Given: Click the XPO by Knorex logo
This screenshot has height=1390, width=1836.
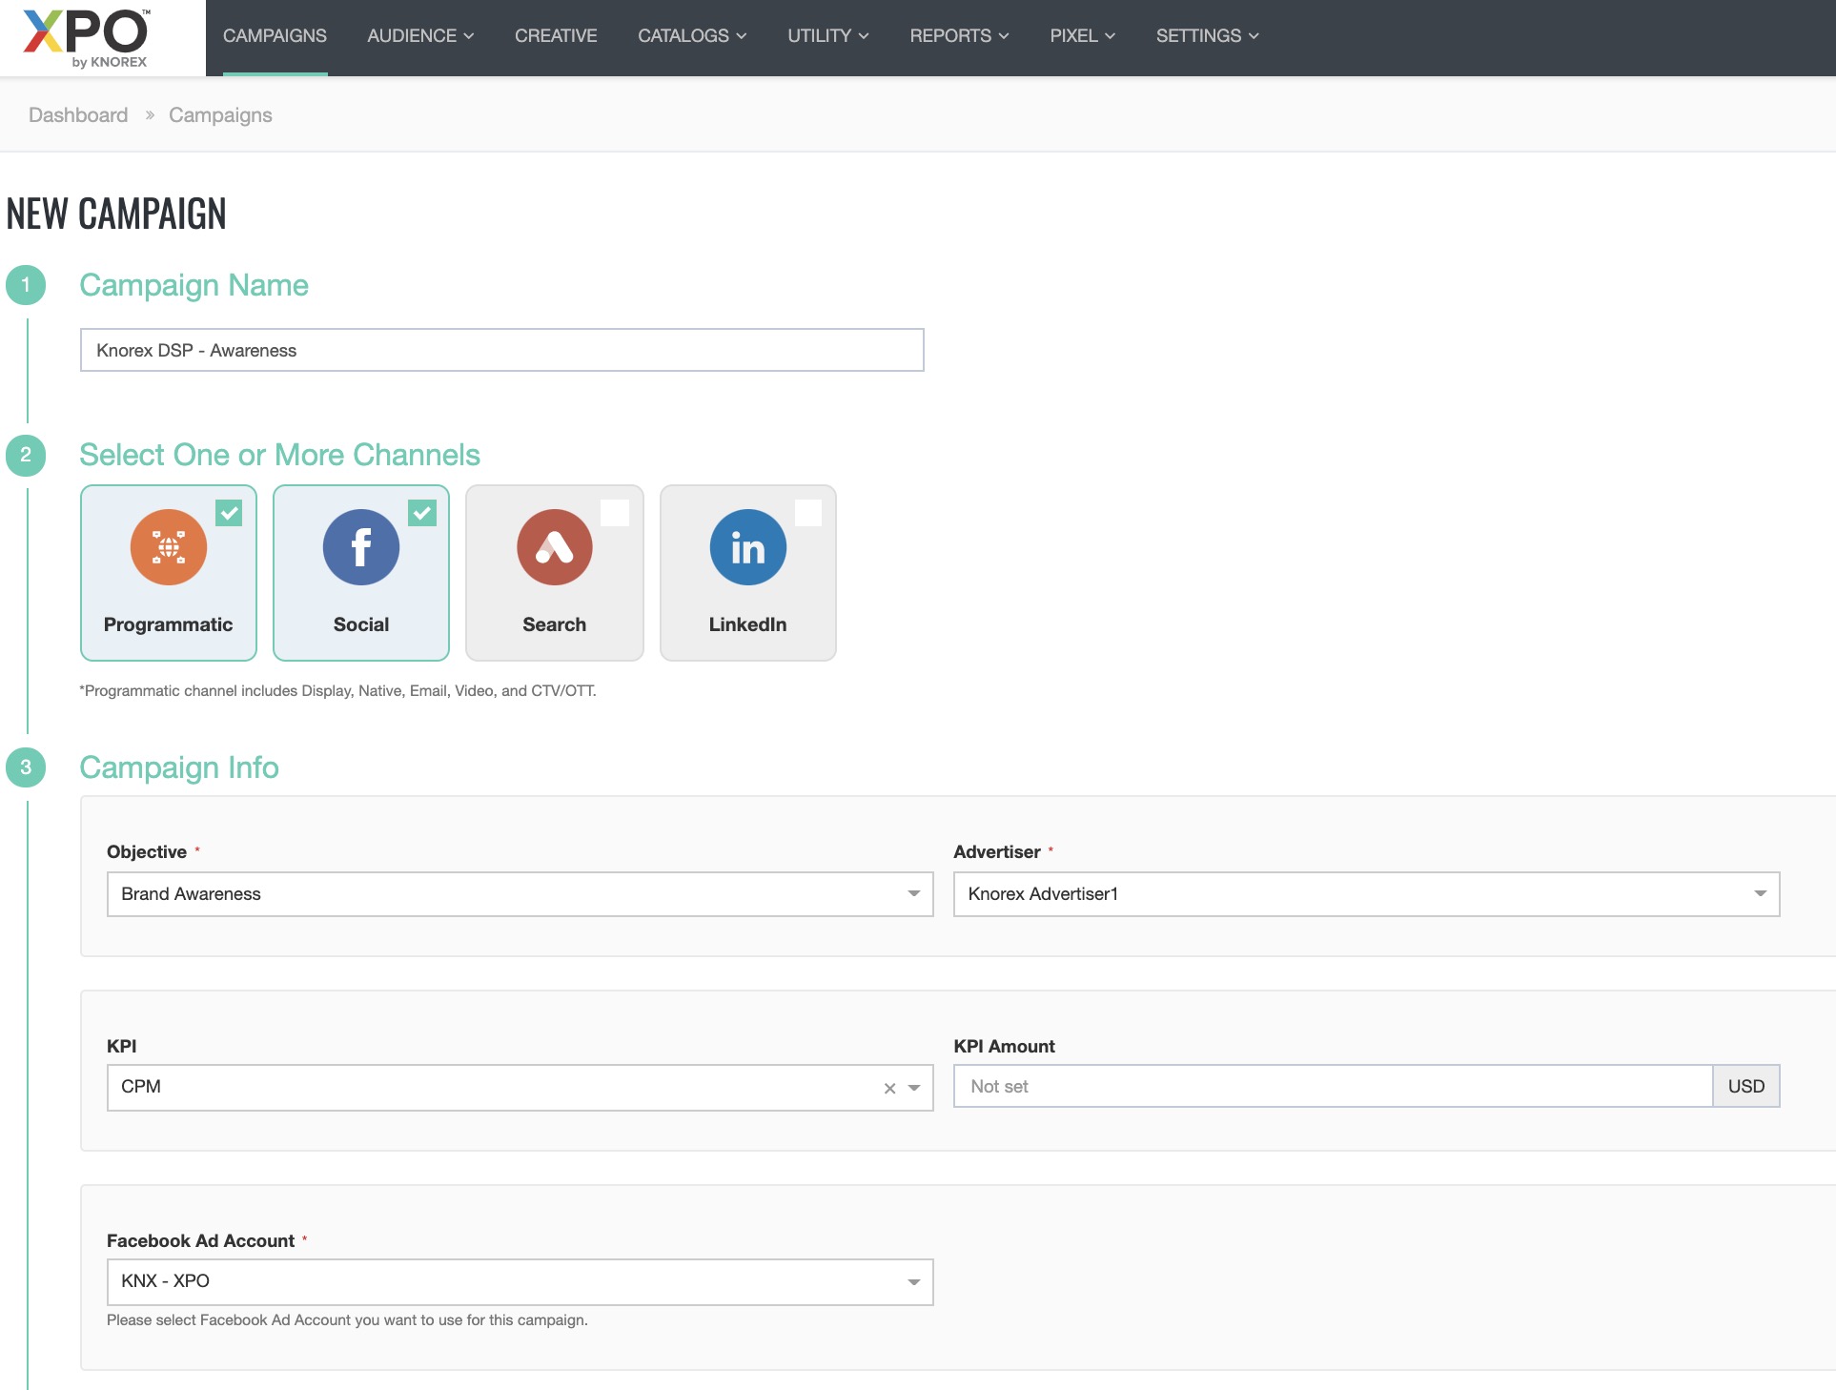Looking at the screenshot, I should (x=86, y=38).
